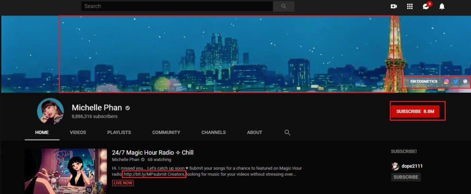471x194 pixels.
Task: Open the YouTube apps grid icon
Action: tap(410, 6)
